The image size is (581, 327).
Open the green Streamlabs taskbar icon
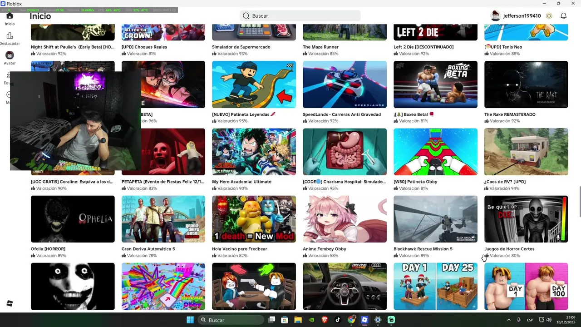391,320
